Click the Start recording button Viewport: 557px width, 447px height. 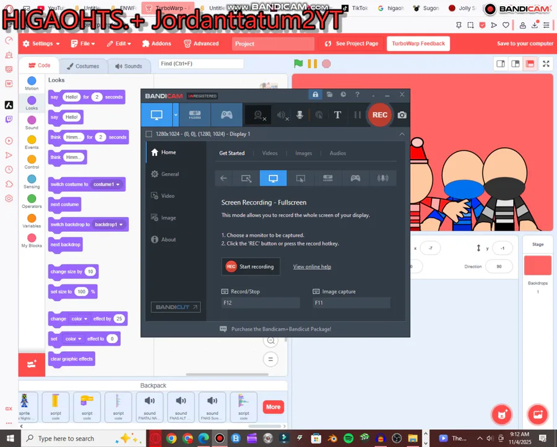[251, 266]
